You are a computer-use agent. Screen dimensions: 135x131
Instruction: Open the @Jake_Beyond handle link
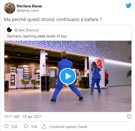26,30
